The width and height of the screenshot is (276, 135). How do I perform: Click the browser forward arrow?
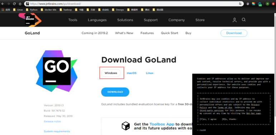(x=9, y=4)
